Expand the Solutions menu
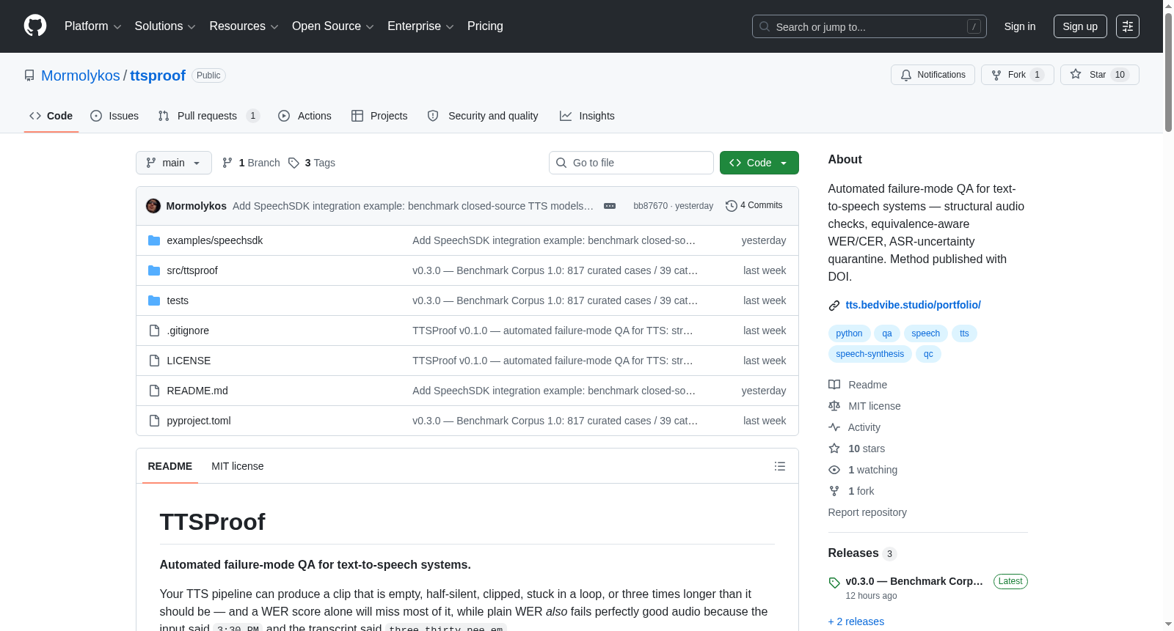This screenshot has width=1174, height=631. pos(165,26)
